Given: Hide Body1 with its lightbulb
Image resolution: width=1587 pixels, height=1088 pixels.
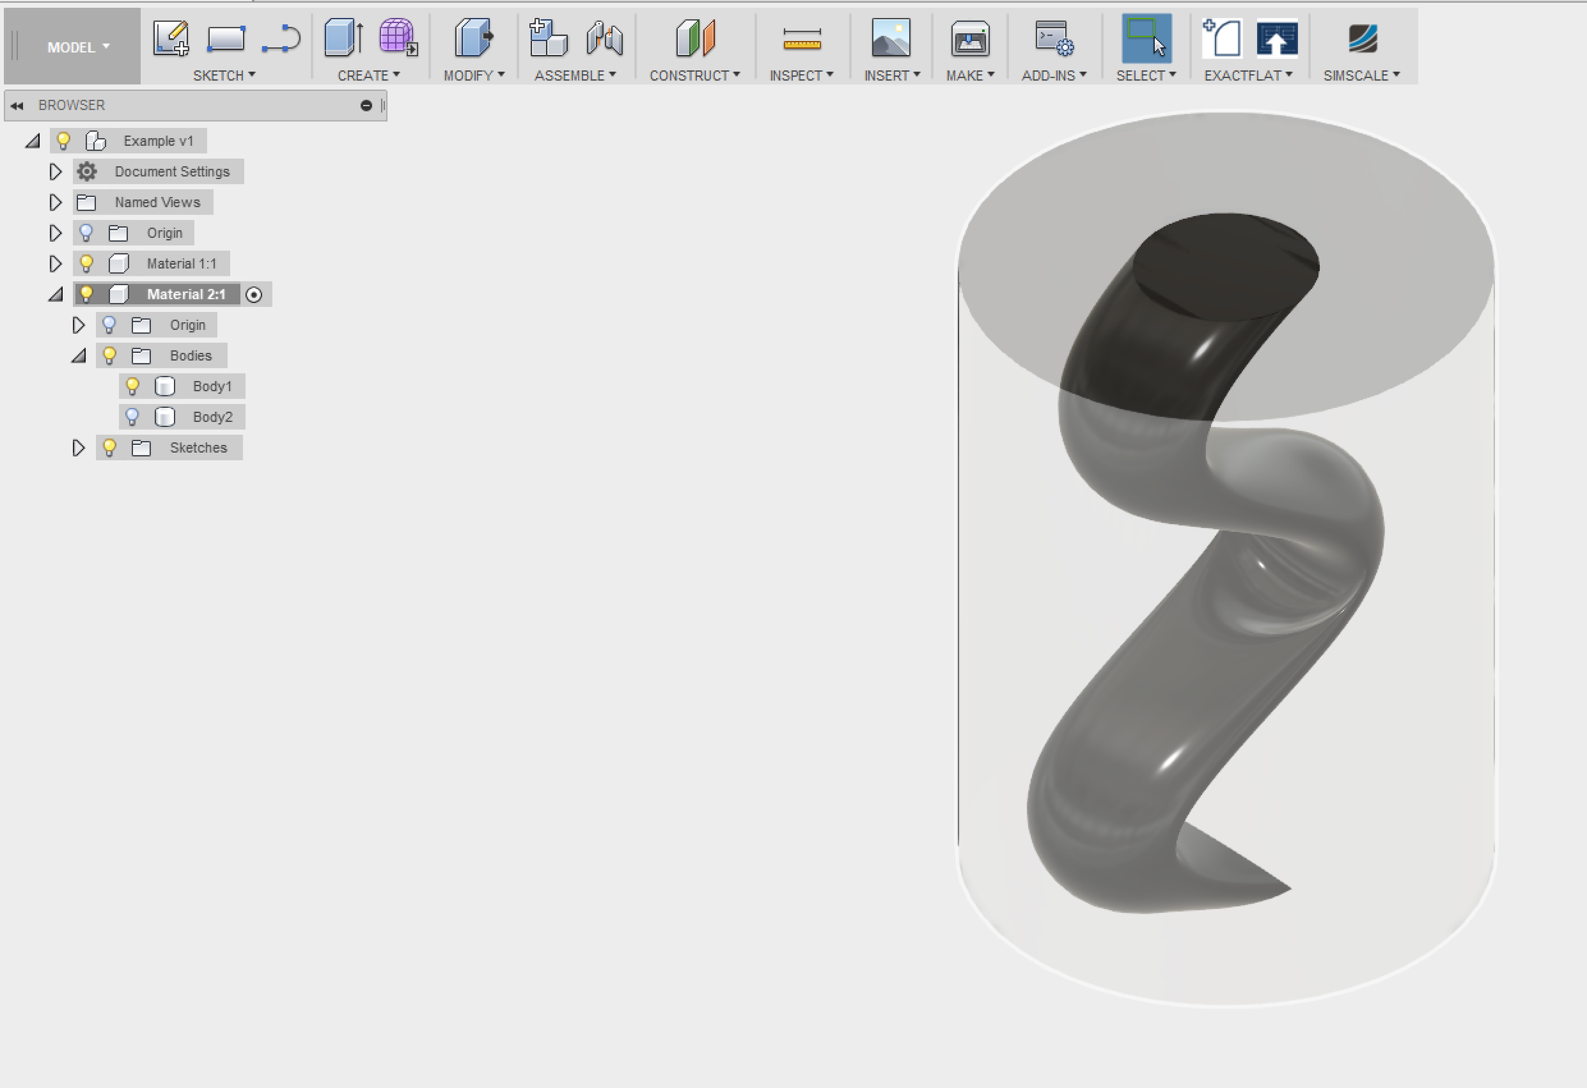Looking at the screenshot, I should tap(133, 385).
